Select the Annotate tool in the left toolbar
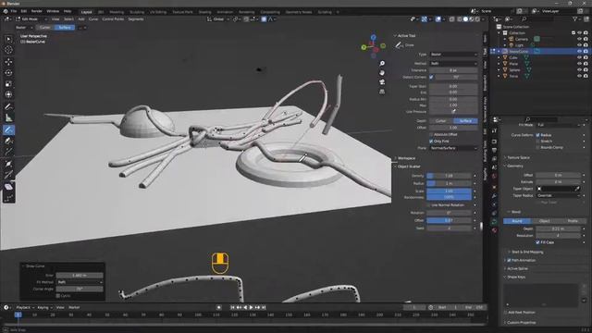The width and height of the screenshot is (592, 333). (8, 107)
